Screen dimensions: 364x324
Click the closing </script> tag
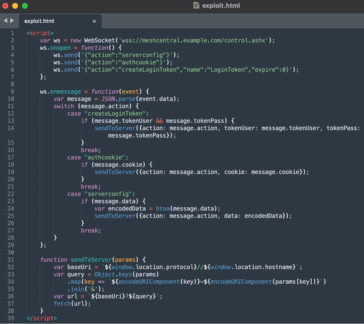(42, 318)
